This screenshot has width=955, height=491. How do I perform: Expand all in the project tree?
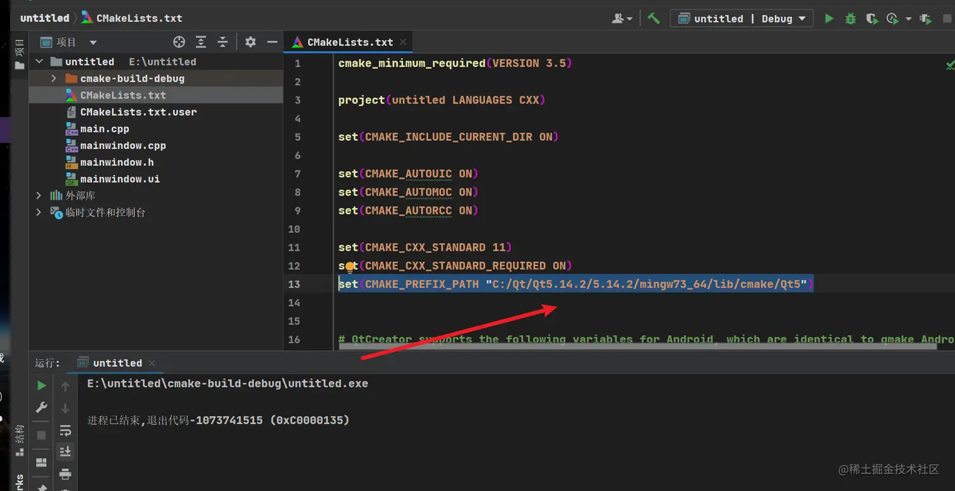pyautogui.click(x=201, y=42)
